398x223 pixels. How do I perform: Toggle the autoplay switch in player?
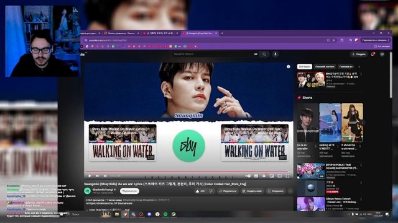click(248, 176)
